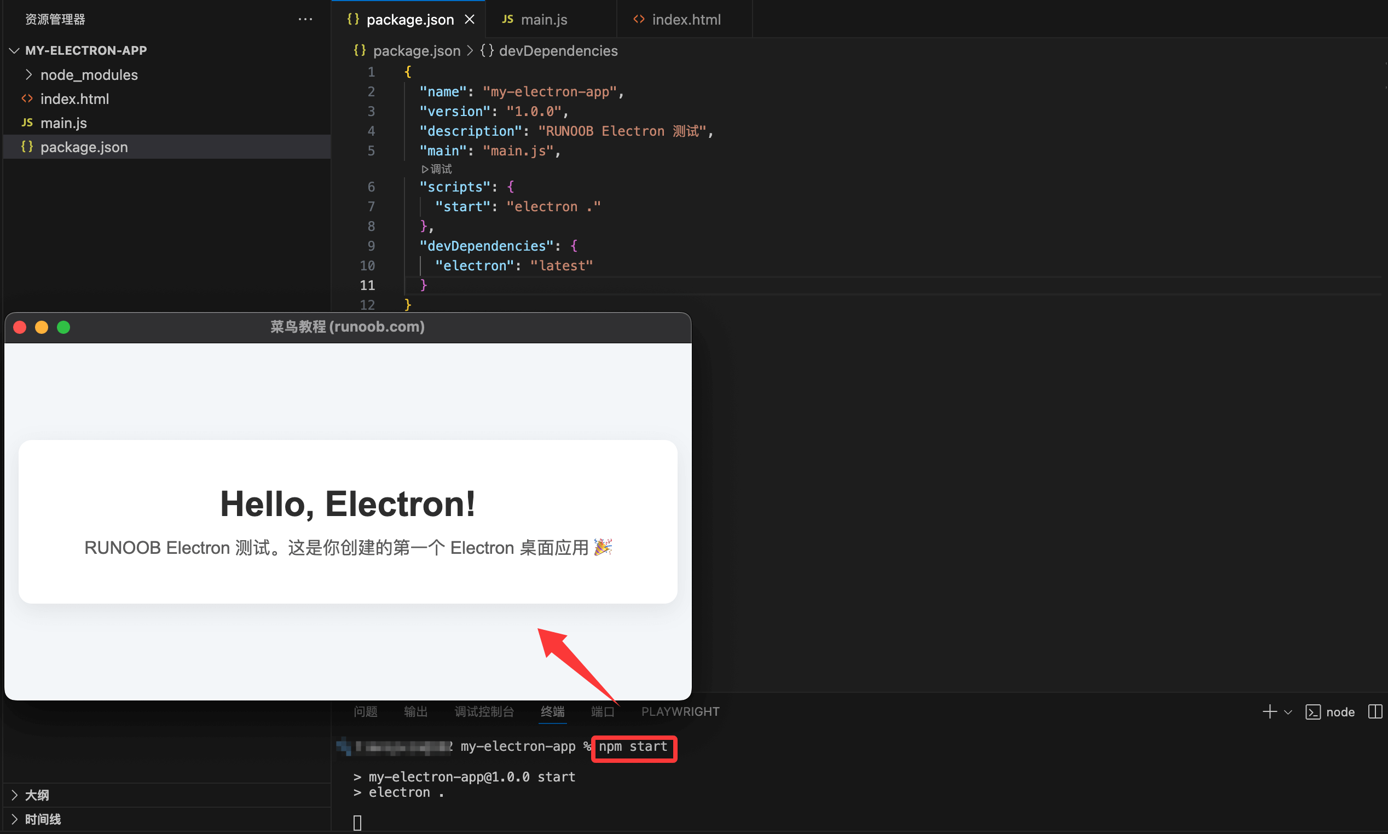Switch to the index.html editor tab
The image size is (1388, 834).
coord(685,20)
